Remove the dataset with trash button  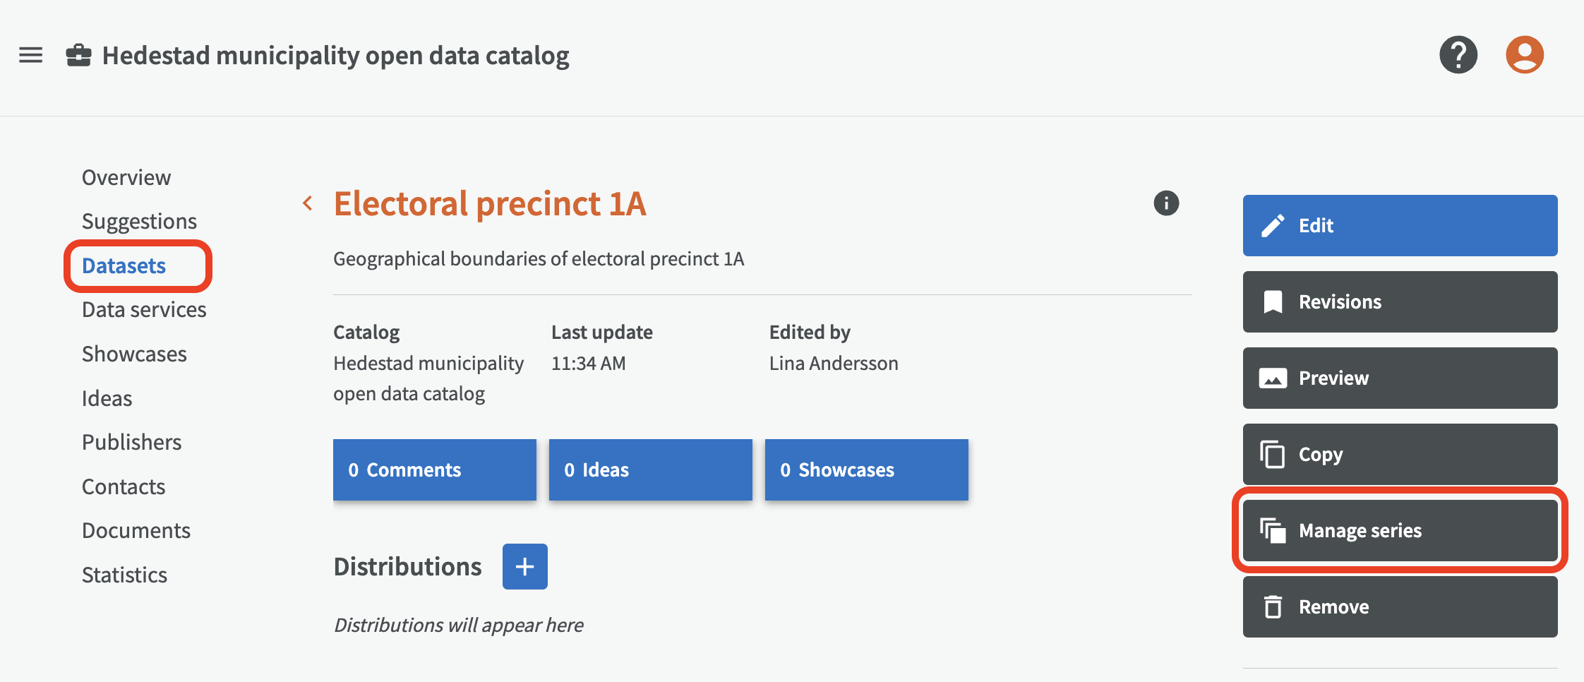click(x=1400, y=606)
